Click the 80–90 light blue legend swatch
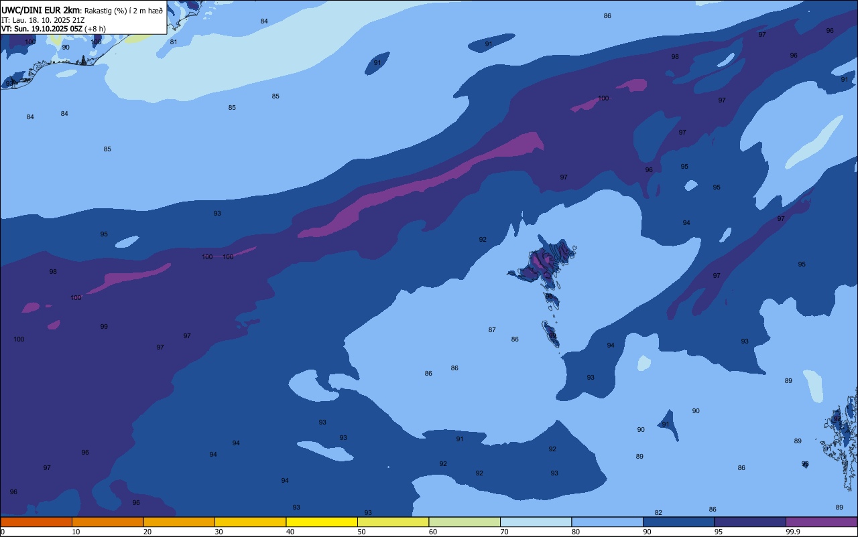Viewport: 858px width, 537px height. [607, 522]
